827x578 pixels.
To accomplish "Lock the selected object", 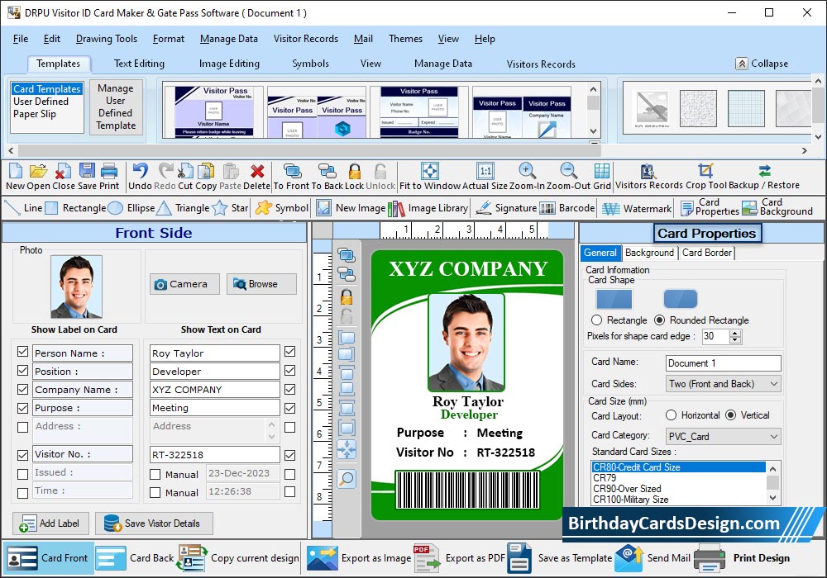I will pos(355,171).
